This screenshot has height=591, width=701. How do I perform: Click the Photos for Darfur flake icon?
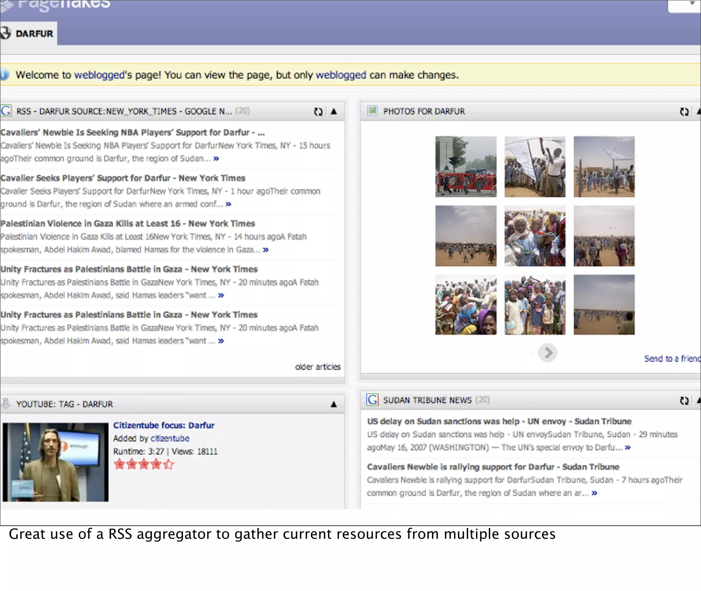(372, 111)
